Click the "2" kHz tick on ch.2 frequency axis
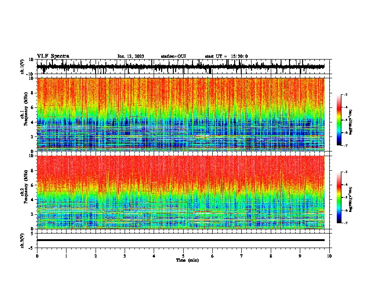Screen dimensions: 371x287 click(x=32, y=214)
